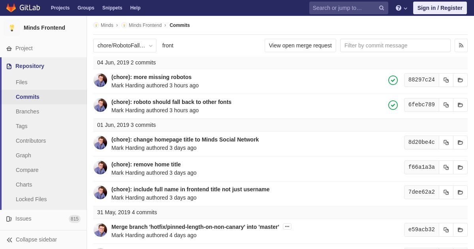Browse files at commit 8d20be4c
This screenshot has width=474, height=249.
click(x=460, y=142)
